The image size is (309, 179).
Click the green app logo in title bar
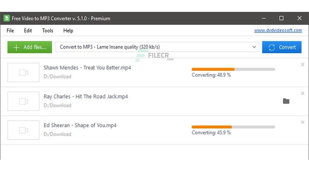point(7,18)
